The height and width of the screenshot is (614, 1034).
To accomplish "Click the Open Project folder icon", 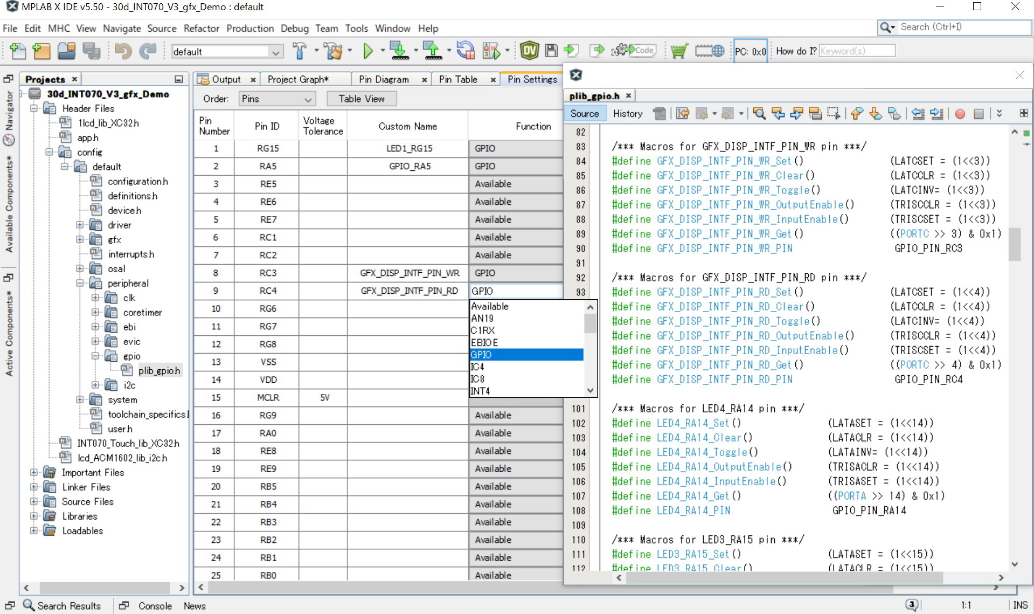I will tap(66, 51).
